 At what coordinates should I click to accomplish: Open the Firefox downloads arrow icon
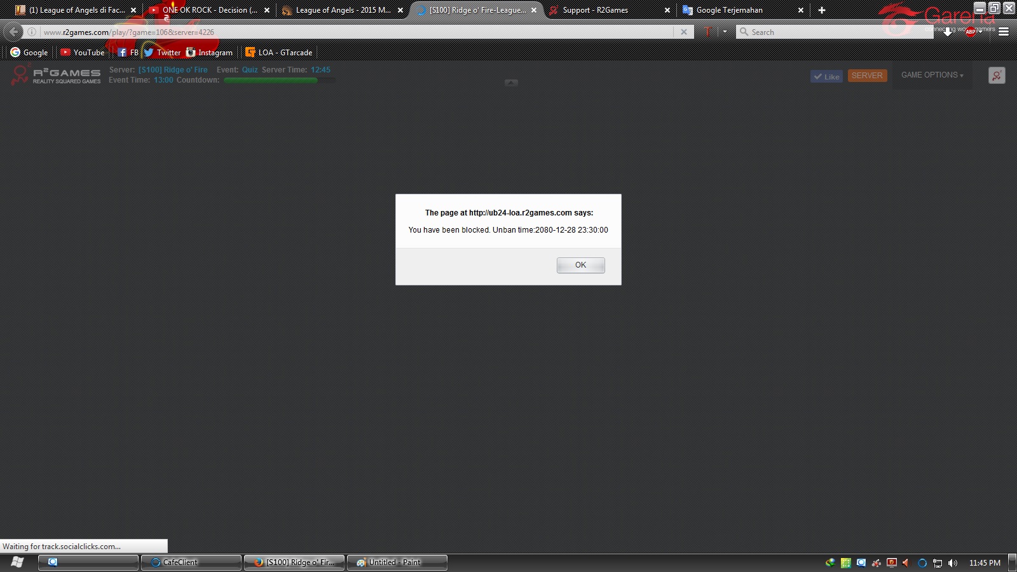pos(948,32)
